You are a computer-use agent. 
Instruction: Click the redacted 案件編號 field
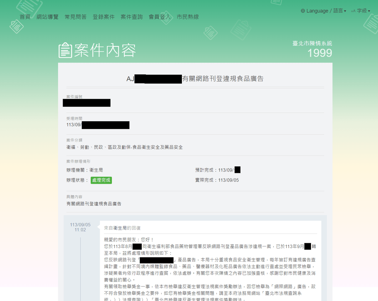point(87,103)
